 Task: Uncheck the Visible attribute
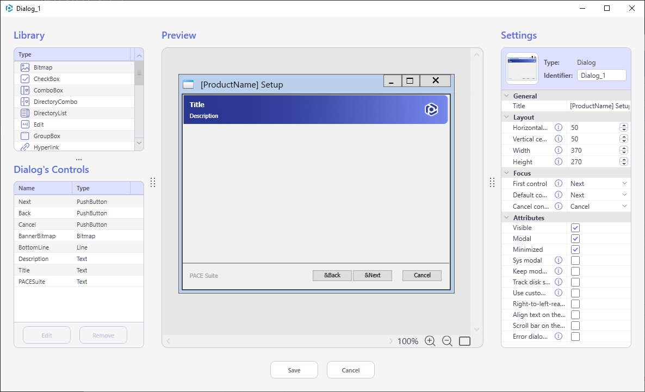pyautogui.click(x=575, y=228)
